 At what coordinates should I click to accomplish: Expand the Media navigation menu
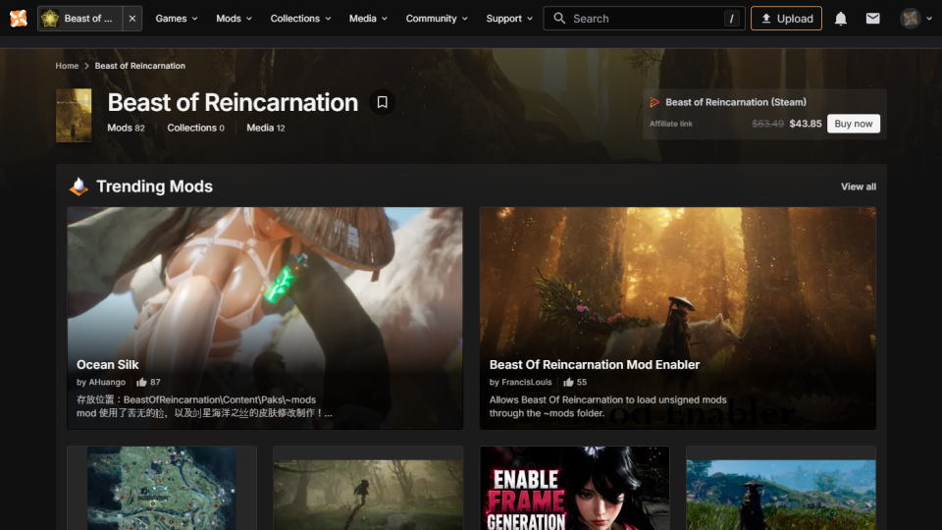pyautogui.click(x=368, y=19)
